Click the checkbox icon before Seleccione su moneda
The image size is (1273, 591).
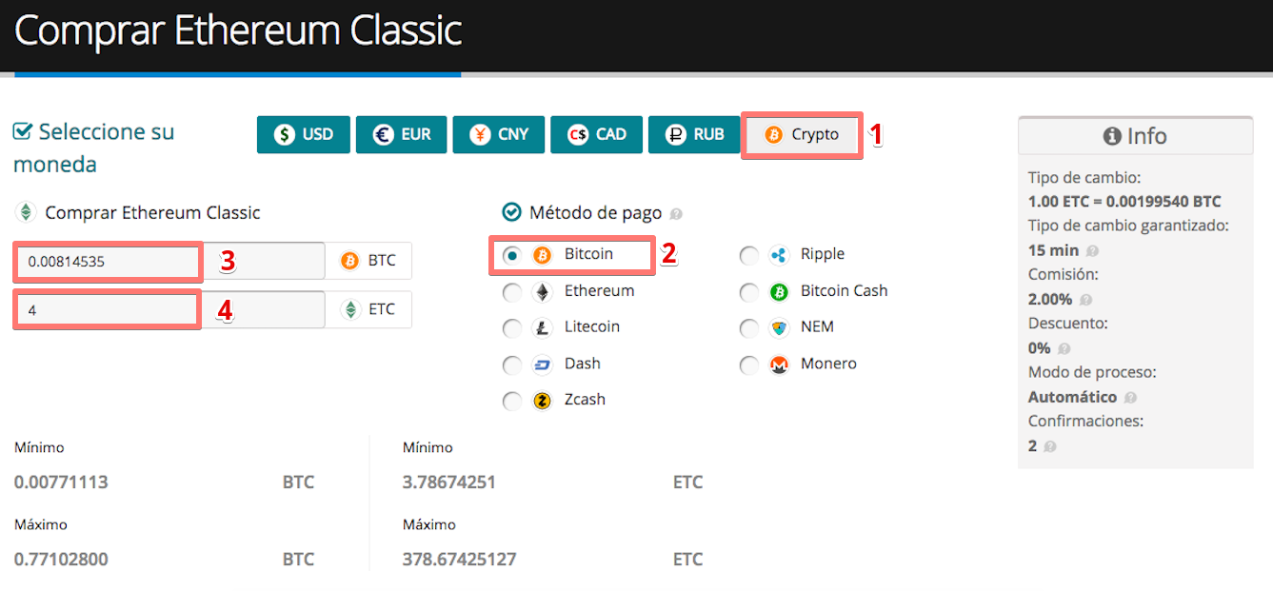[23, 131]
